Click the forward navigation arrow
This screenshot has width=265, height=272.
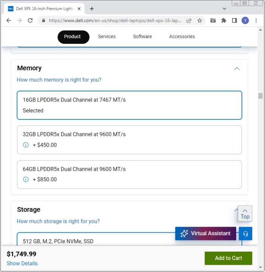tap(19, 20)
